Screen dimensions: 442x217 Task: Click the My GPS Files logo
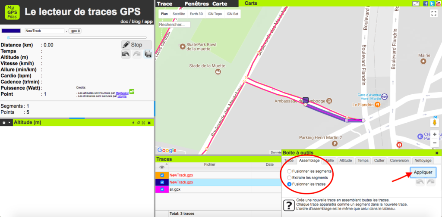[12, 12]
